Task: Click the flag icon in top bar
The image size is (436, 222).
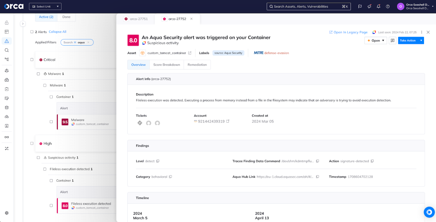Action: pyautogui.click(x=360, y=7)
